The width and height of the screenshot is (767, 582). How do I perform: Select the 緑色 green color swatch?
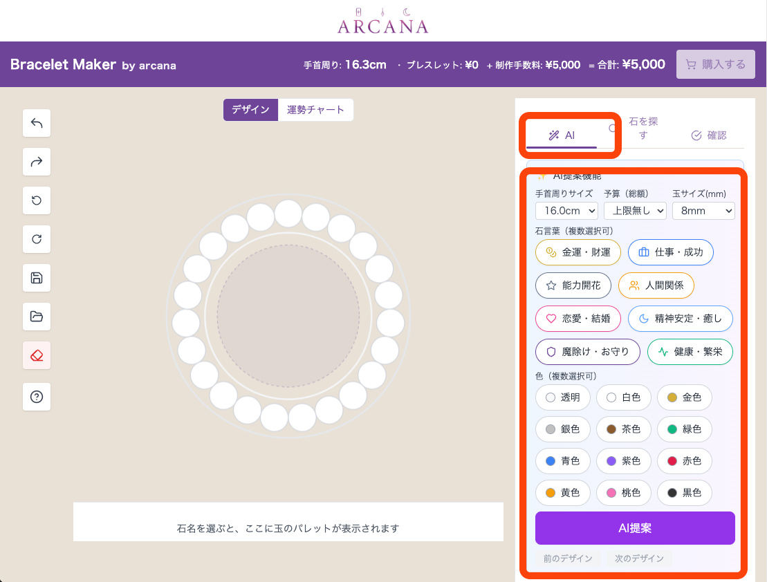[684, 429]
